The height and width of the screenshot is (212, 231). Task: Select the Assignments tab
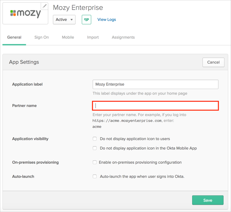[x=123, y=37]
